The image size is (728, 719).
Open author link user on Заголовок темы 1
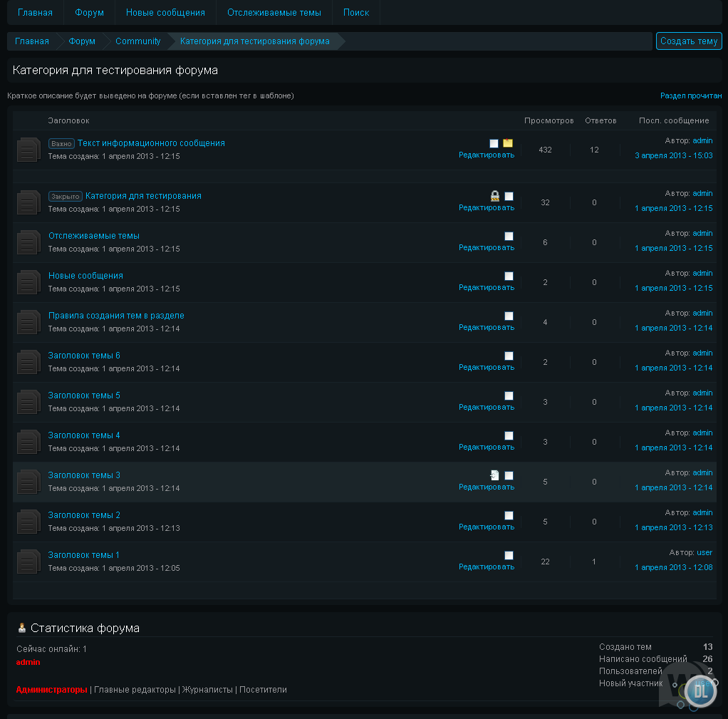(x=704, y=552)
